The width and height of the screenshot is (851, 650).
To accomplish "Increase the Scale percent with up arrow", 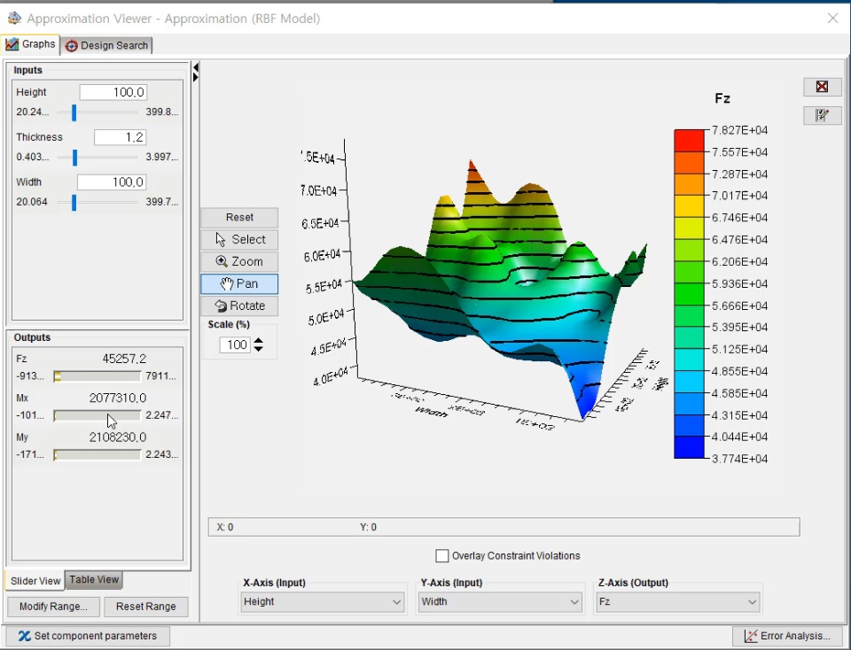I will click(258, 341).
